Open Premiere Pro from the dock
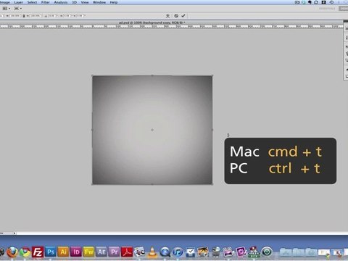348x261 pixels. (x=115, y=252)
